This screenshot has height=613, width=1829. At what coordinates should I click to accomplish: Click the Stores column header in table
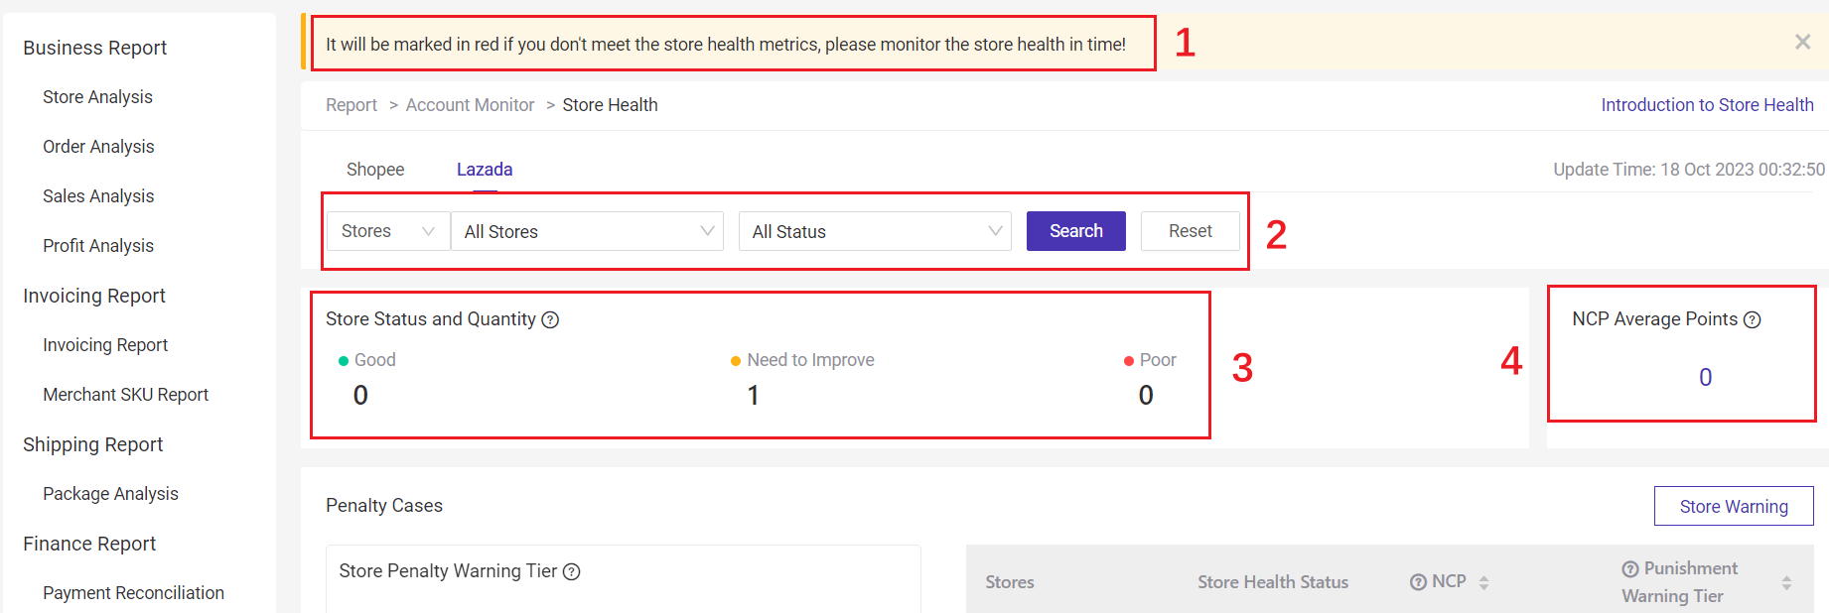pyautogui.click(x=1010, y=582)
